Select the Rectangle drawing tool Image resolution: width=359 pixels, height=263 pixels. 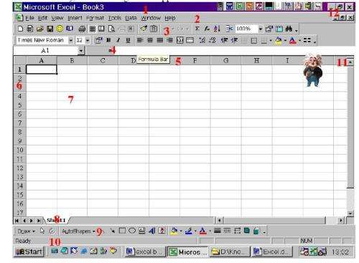click(x=122, y=231)
